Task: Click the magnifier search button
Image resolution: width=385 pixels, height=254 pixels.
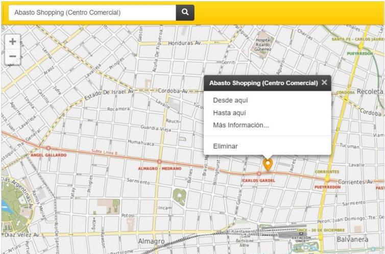Action: (x=185, y=12)
